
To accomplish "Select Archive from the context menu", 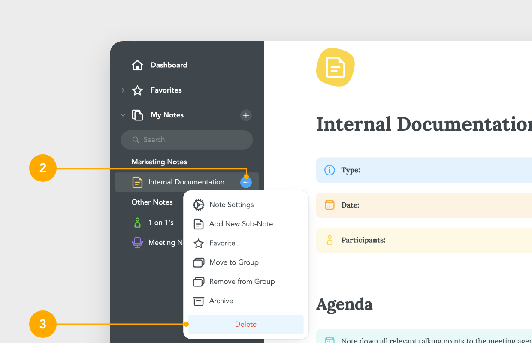I will click(x=246, y=301).
